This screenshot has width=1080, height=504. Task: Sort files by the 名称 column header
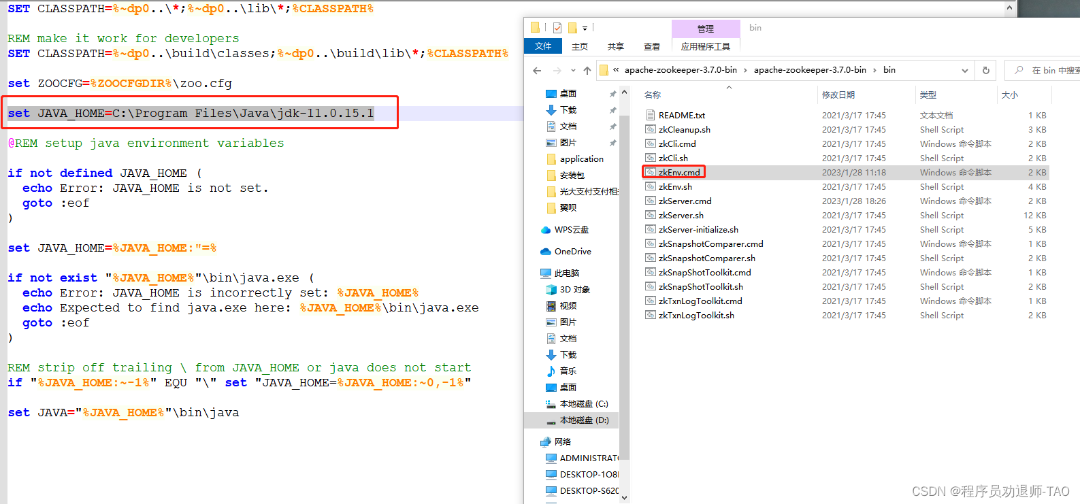(729, 95)
